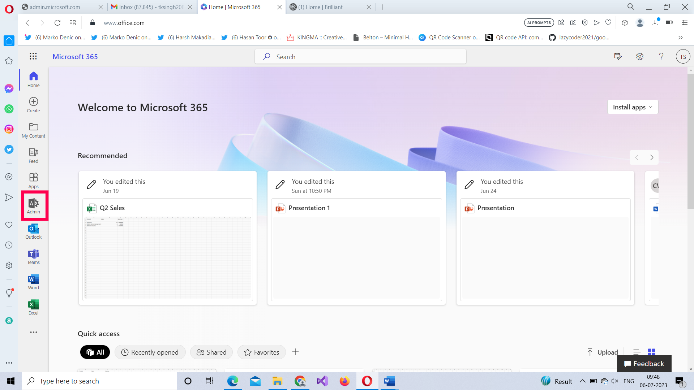Open the To Do tasks icon in header
The width and height of the screenshot is (694, 390).
point(618,56)
